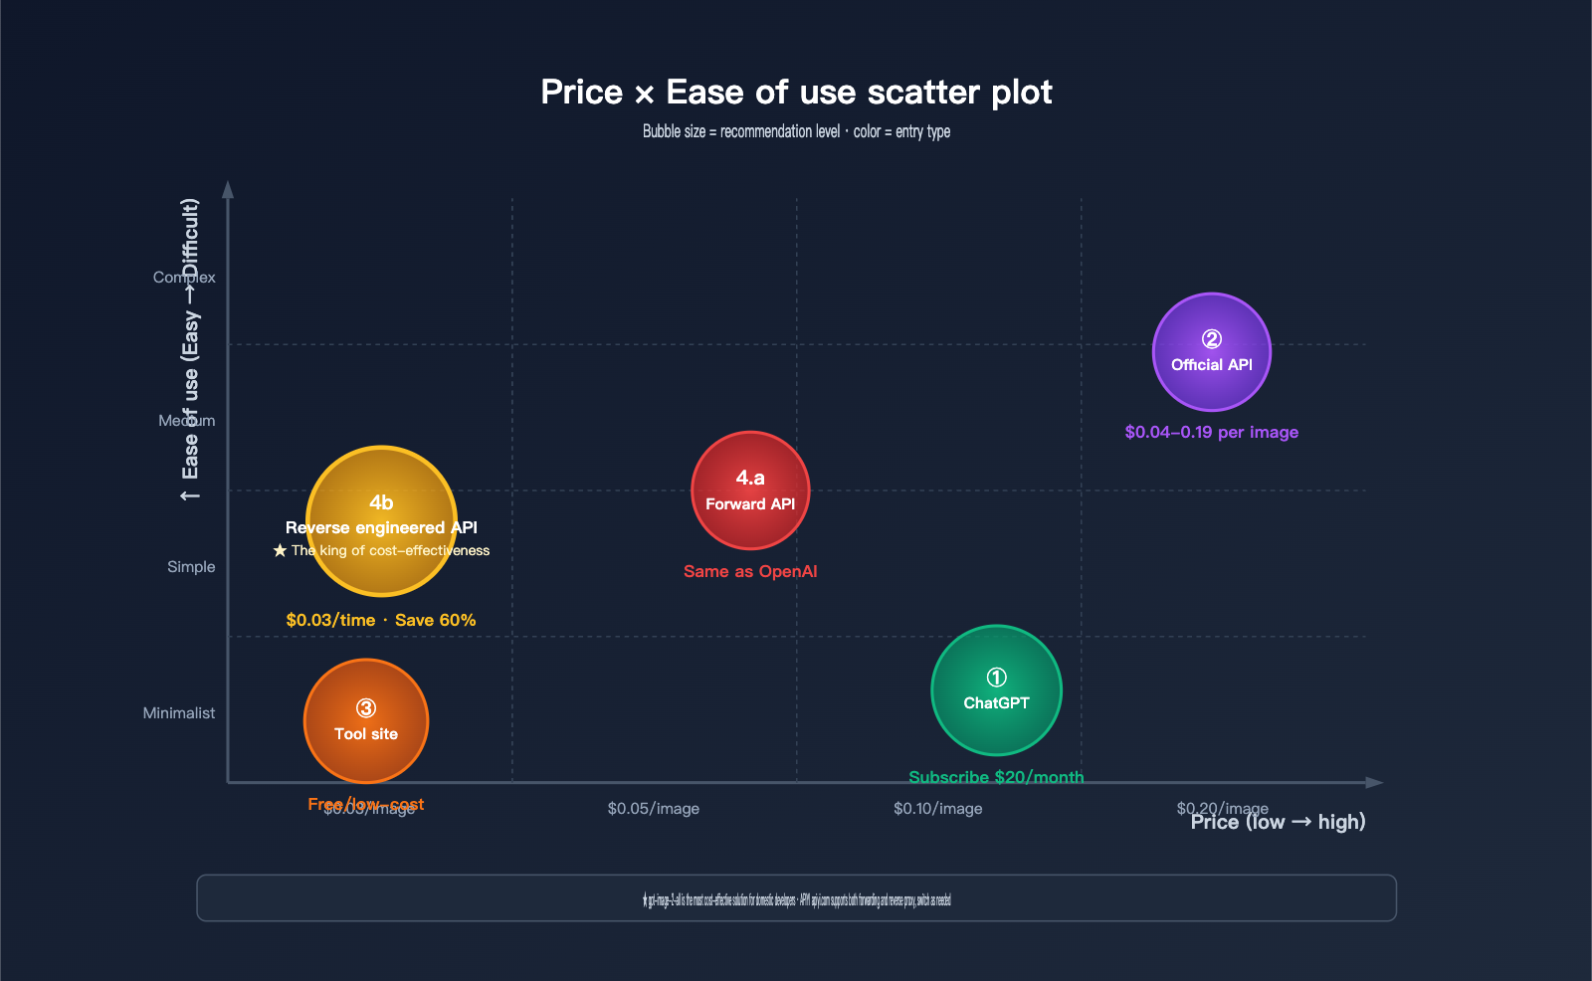Click the "$0.10/image" x-axis tick label
The image size is (1592, 981).
[x=937, y=808]
